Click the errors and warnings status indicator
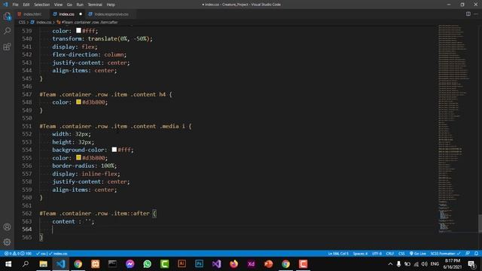This screenshot has height=271, width=482. click(18, 254)
